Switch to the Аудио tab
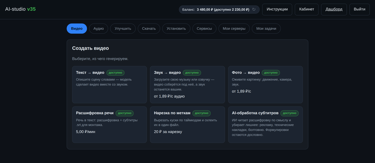 (99, 29)
